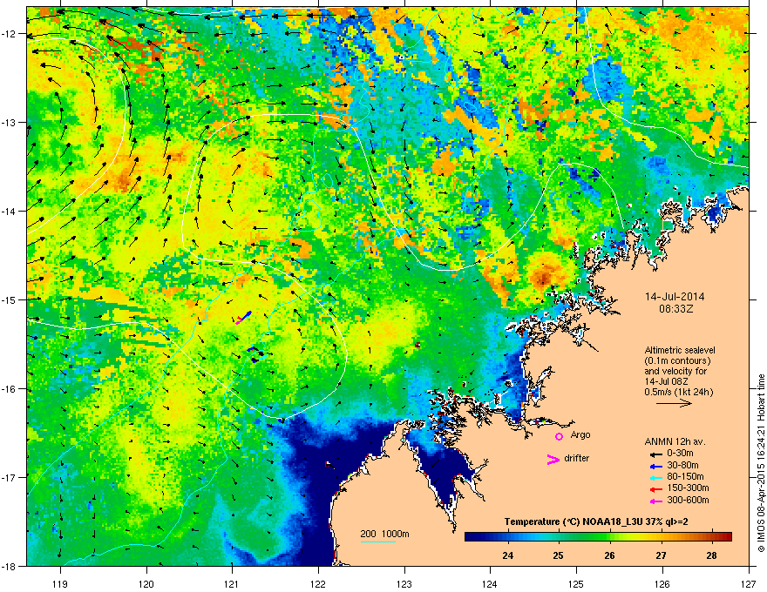
Task: Click longitude axis label '125'
Action: (576, 584)
